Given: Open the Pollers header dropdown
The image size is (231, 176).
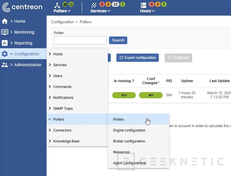Looking at the screenshot, I should [x=62, y=11].
